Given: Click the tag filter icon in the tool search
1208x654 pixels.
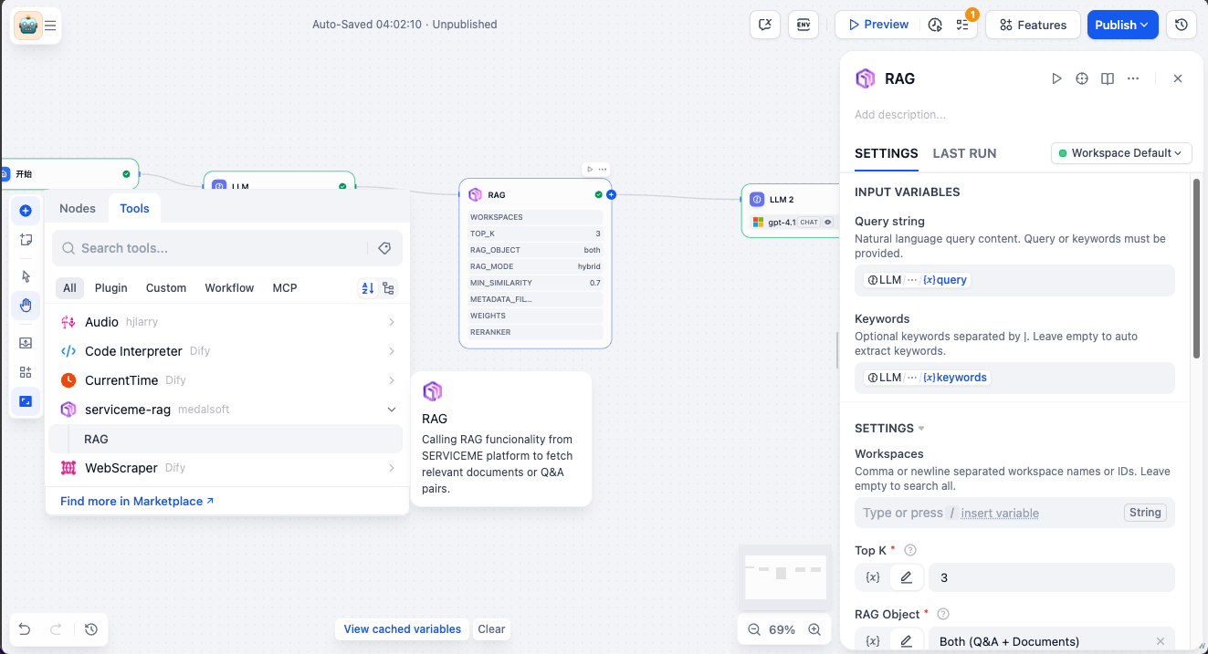Looking at the screenshot, I should (384, 248).
